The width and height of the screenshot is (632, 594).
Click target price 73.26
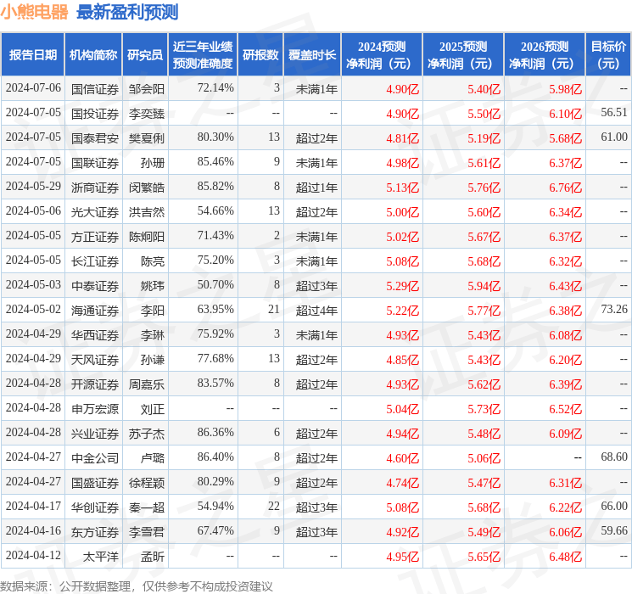614,309
